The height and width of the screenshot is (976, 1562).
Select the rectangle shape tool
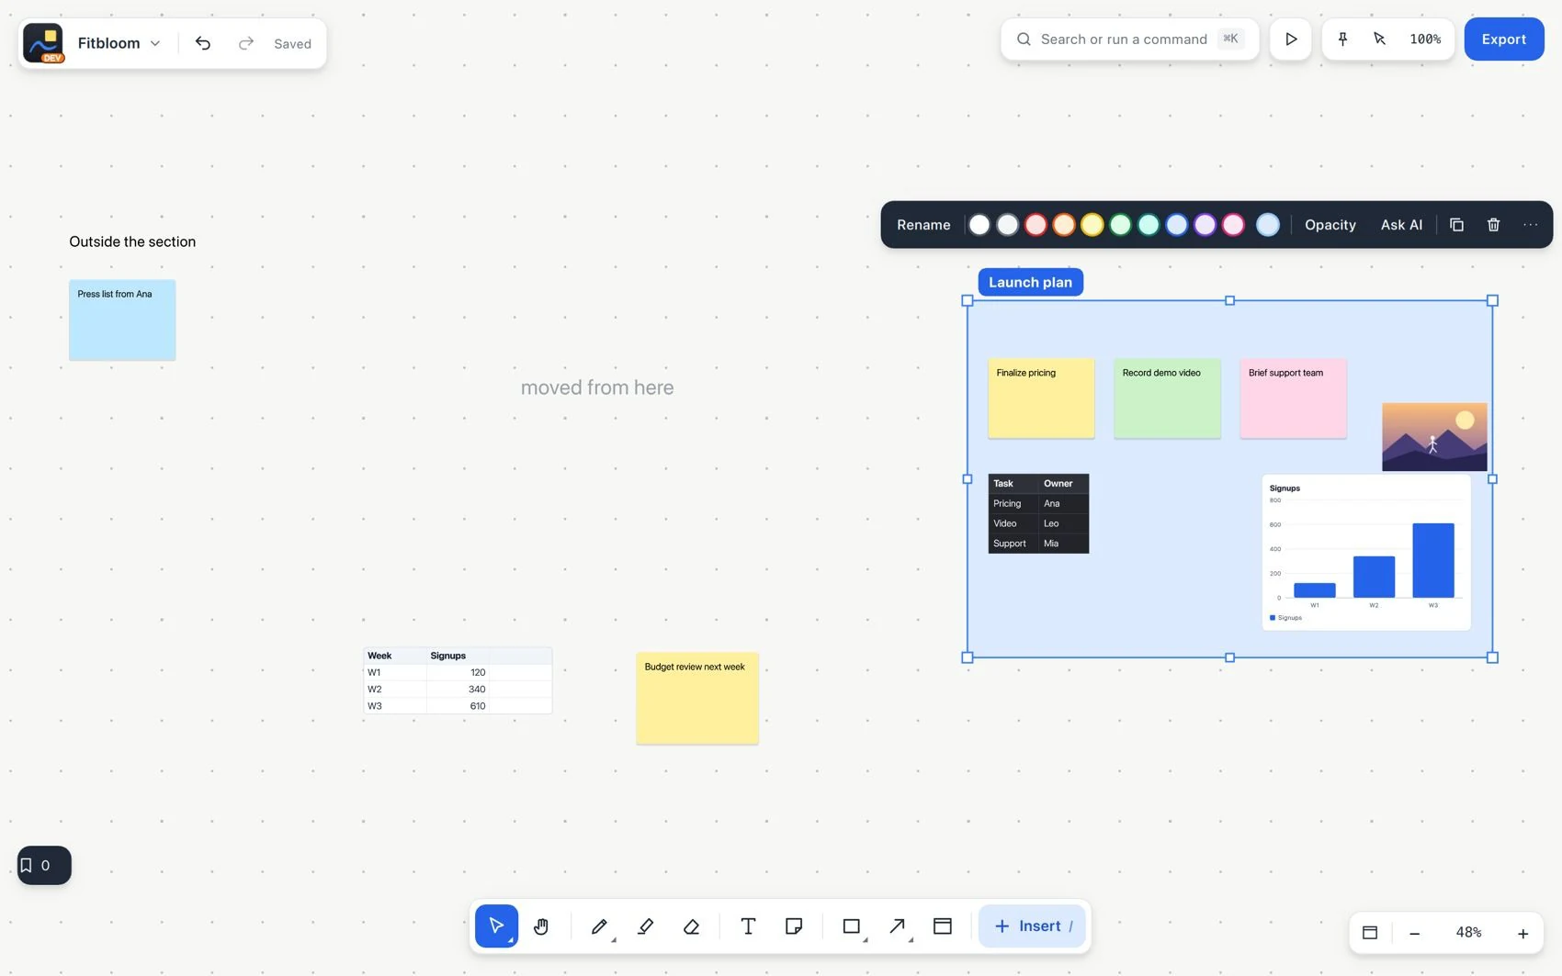click(x=852, y=926)
